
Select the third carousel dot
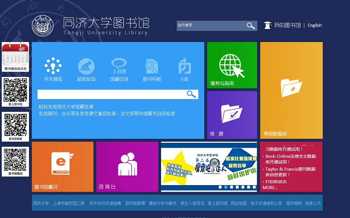point(231,187)
